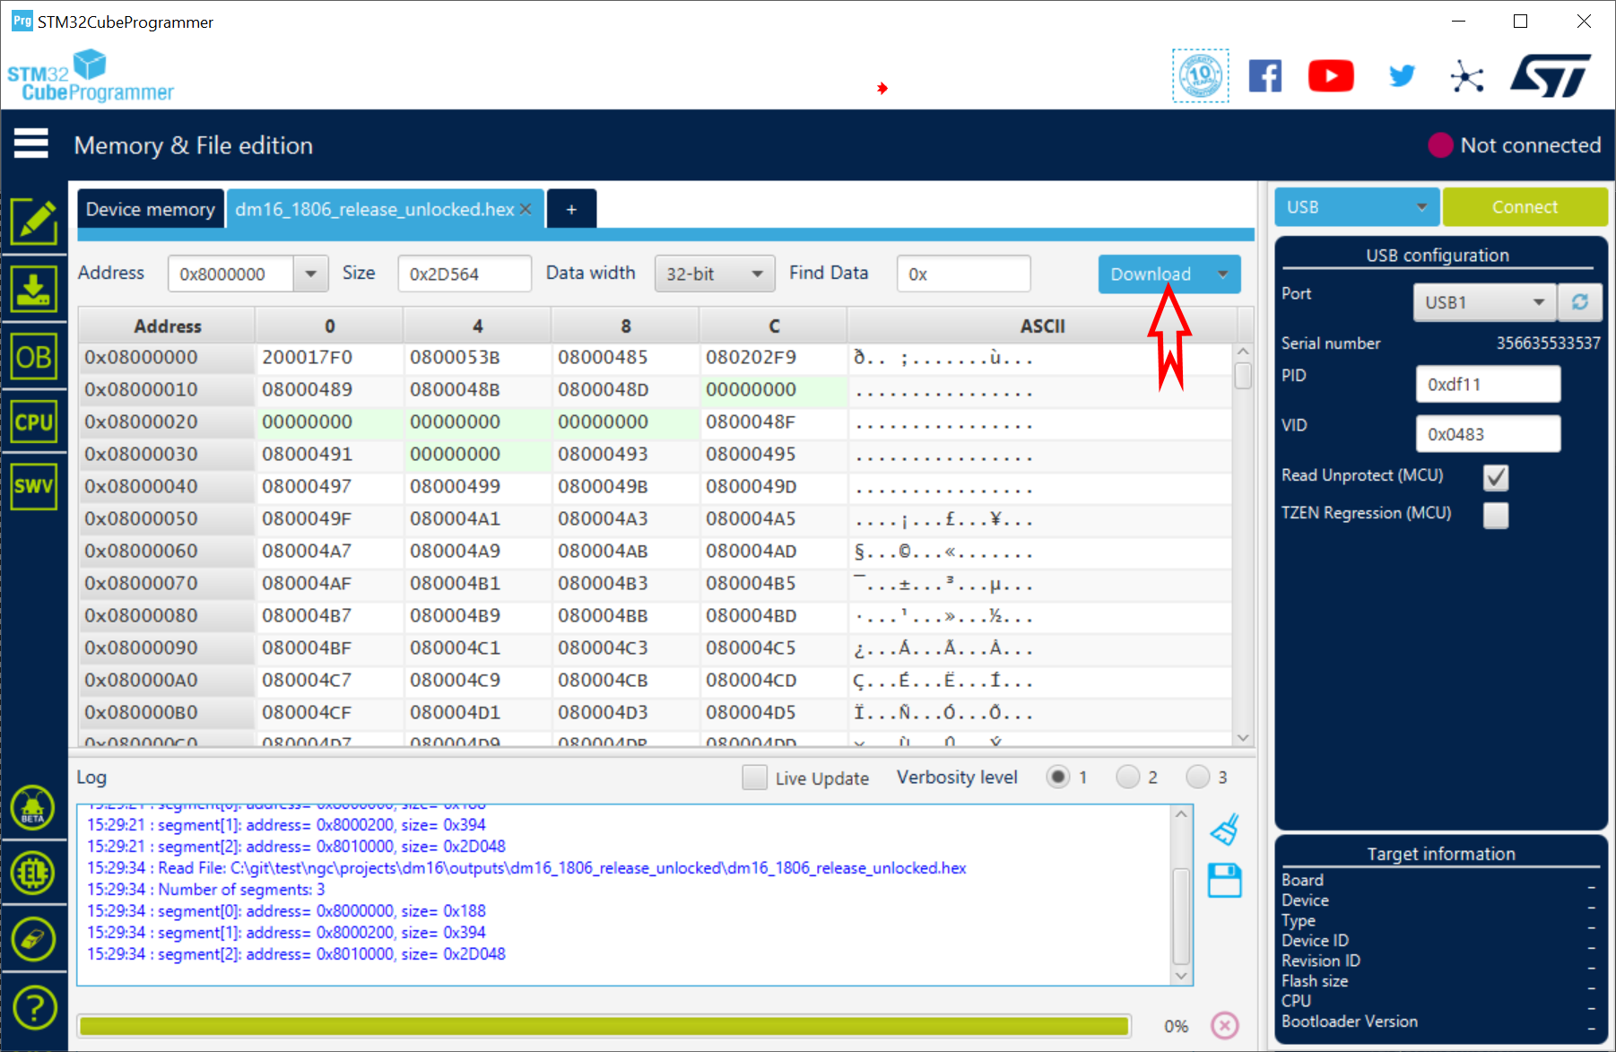Click the green Connect button

coord(1524,207)
